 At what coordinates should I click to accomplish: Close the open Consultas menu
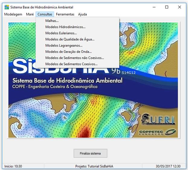(45, 14)
